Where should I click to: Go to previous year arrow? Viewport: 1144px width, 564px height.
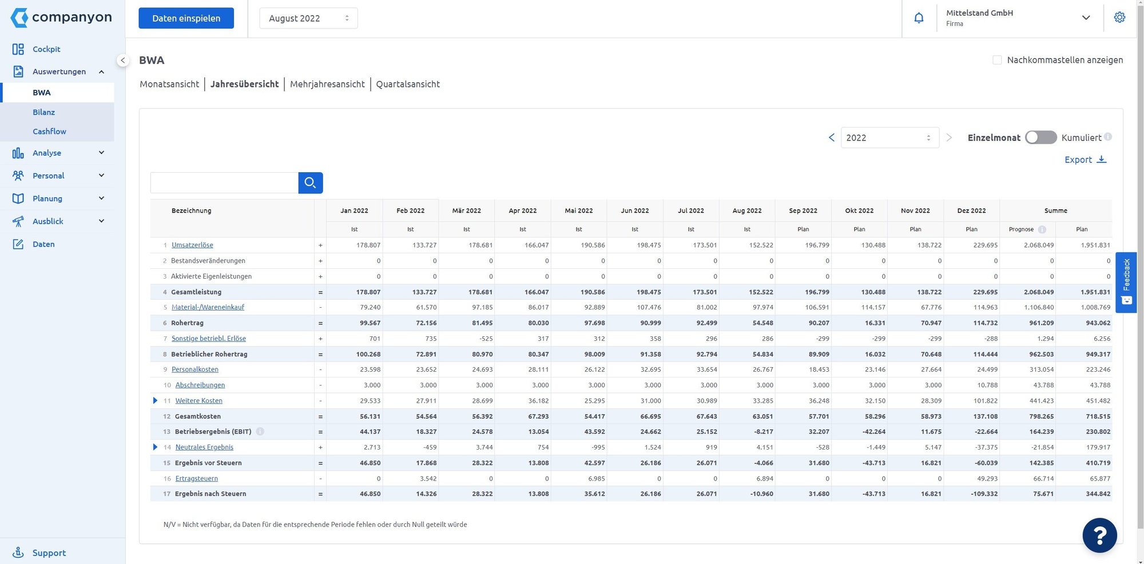832,137
